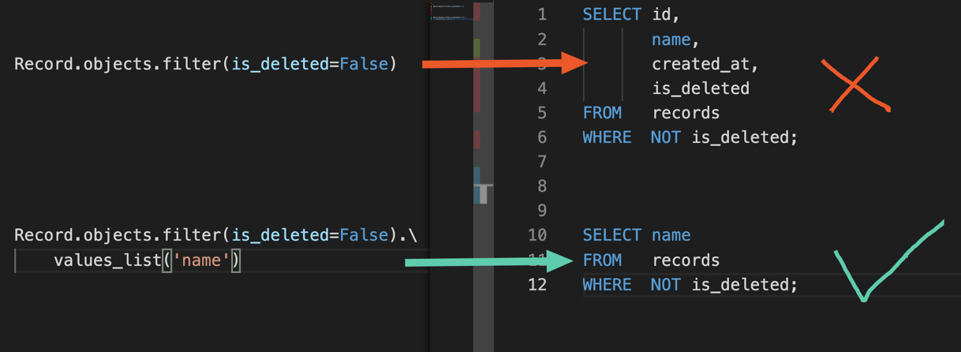Image resolution: width=961 pixels, height=352 pixels.
Task: Click the WHERE keyword on line 12
Action: point(607,284)
